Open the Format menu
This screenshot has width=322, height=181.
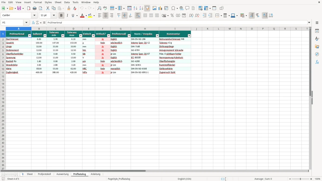coord(38,2)
